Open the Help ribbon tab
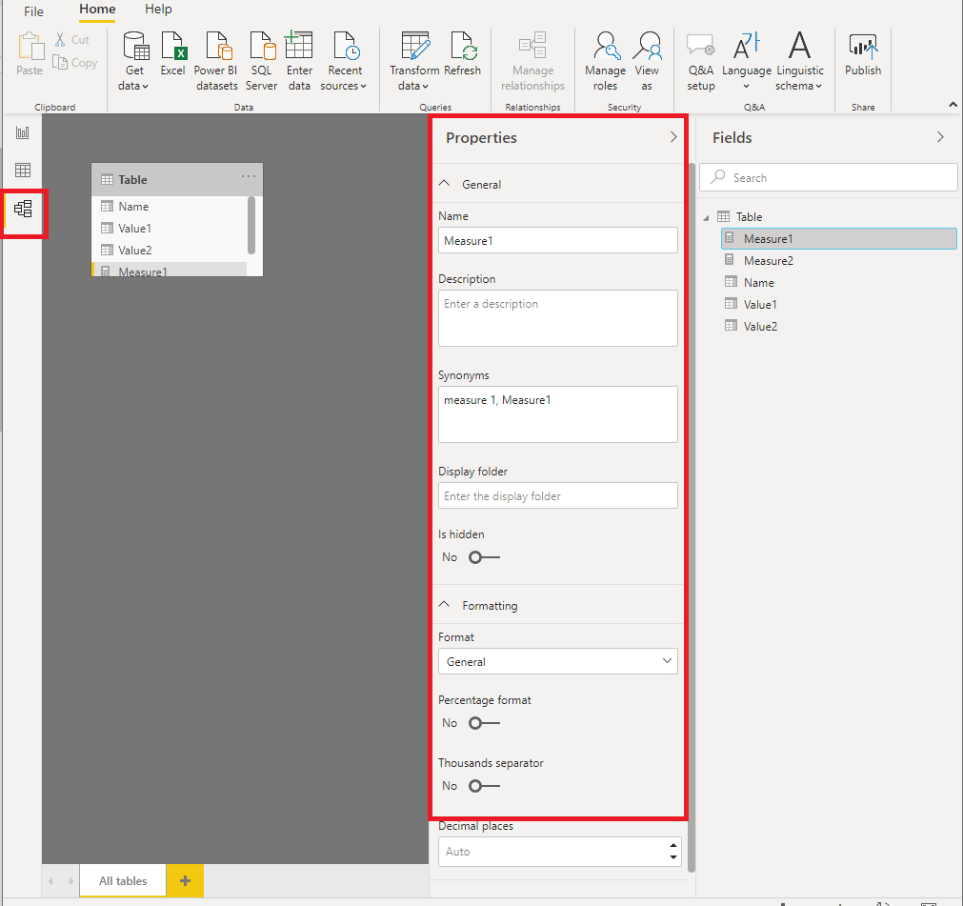 click(x=158, y=10)
